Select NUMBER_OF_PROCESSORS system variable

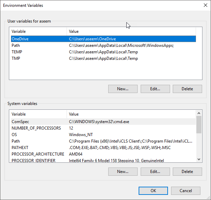103,128
